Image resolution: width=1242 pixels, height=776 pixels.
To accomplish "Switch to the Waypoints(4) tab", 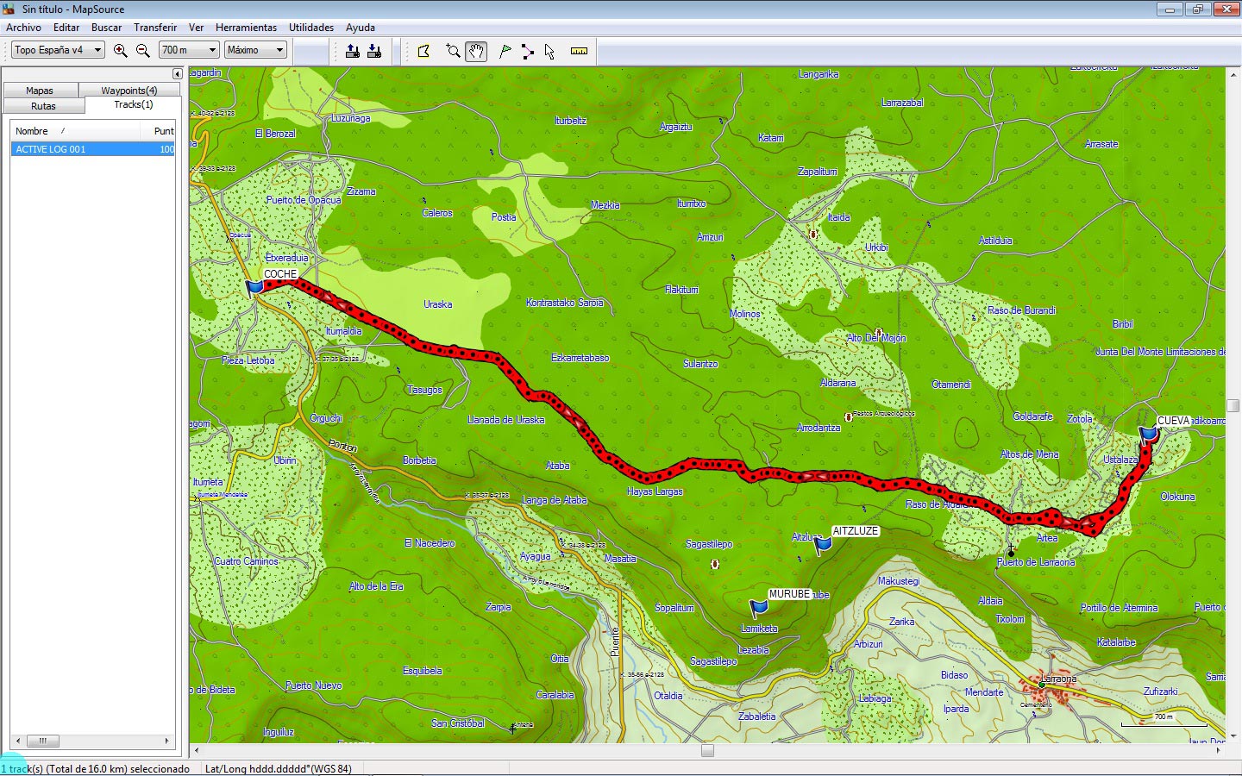I will tap(129, 91).
